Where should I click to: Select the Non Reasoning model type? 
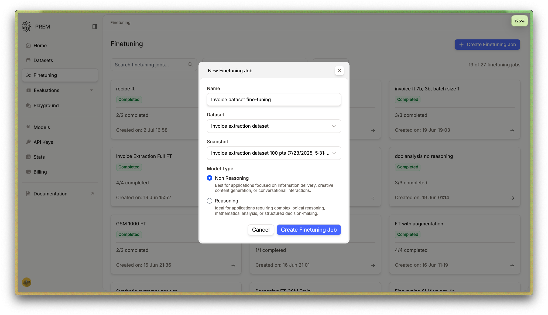210,178
